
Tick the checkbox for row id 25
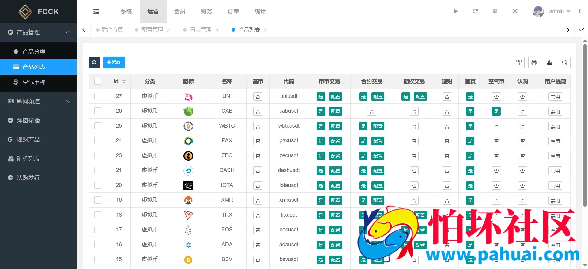coord(98,126)
